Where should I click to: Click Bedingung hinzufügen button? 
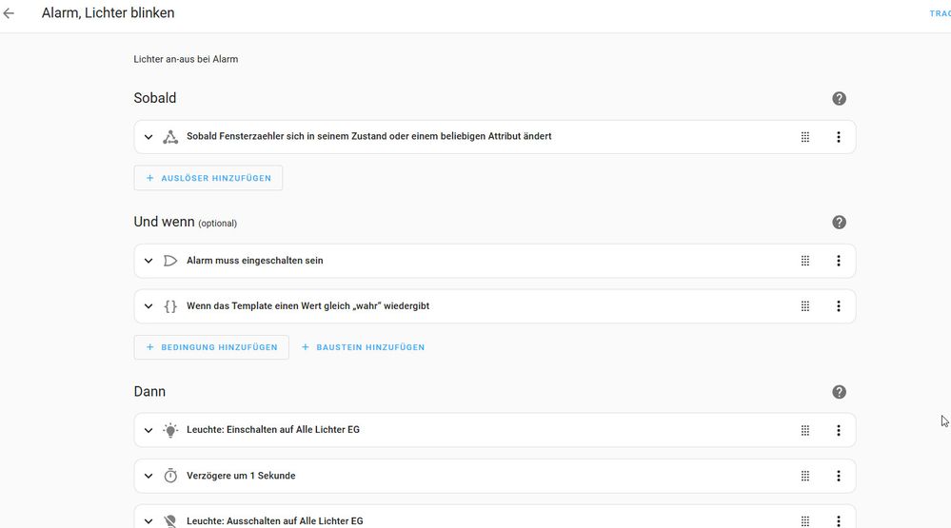click(x=211, y=347)
